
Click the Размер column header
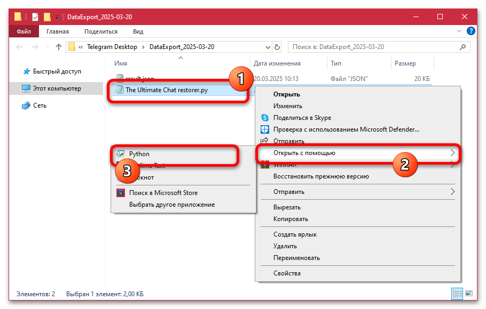[x=405, y=63]
